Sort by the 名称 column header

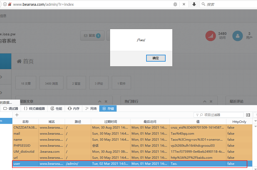click(x=25, y=122)
